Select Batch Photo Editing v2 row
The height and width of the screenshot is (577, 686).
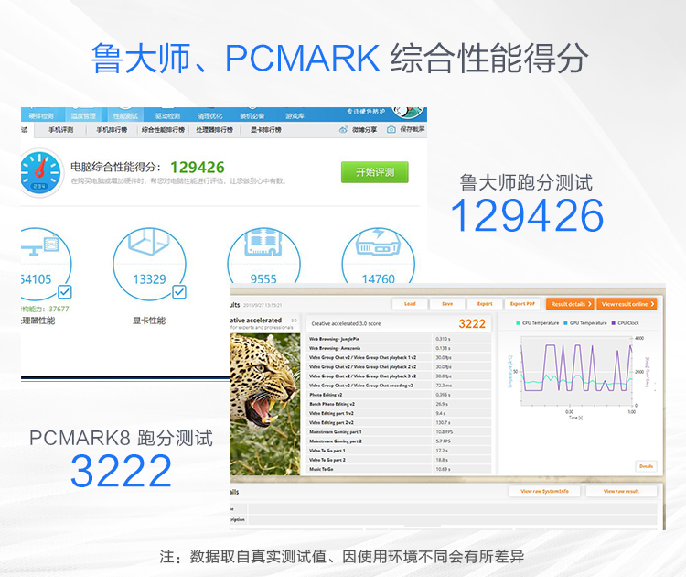pos(399,404)
